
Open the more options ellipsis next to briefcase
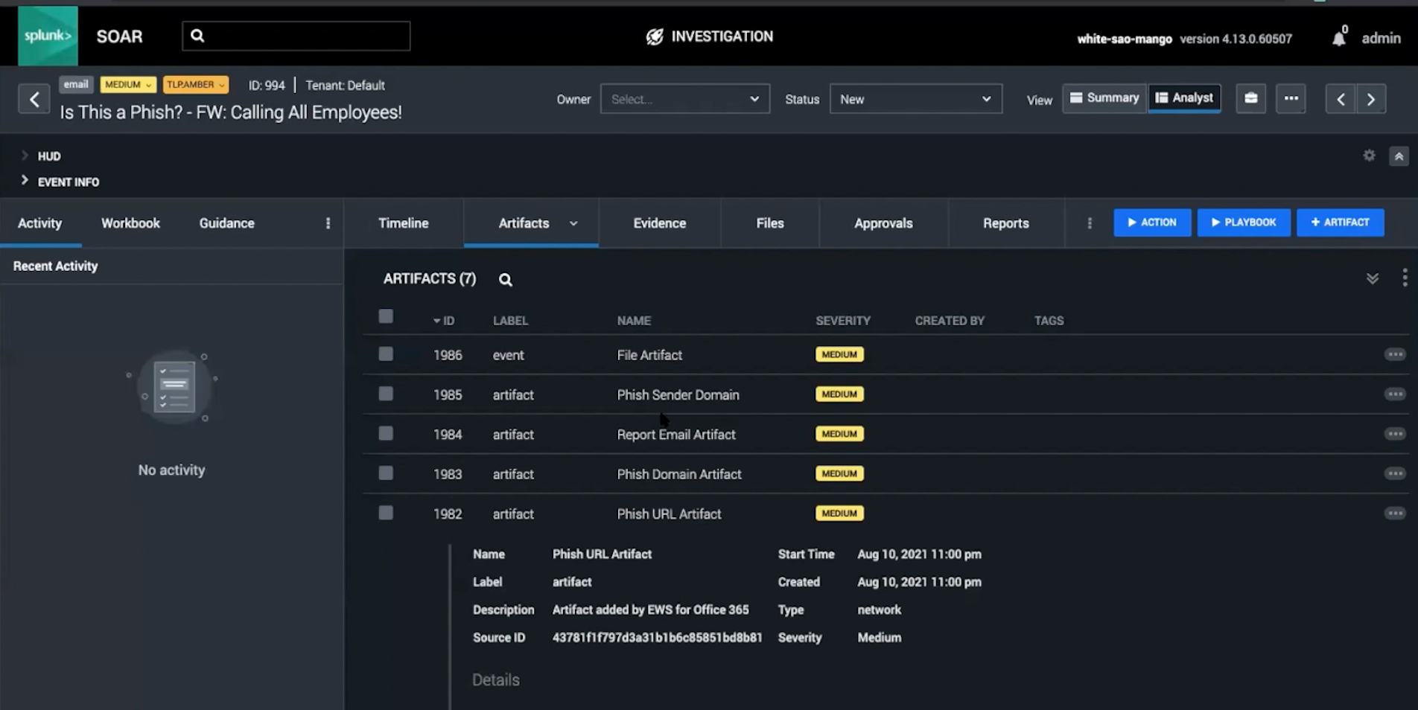click(1291, 98)
